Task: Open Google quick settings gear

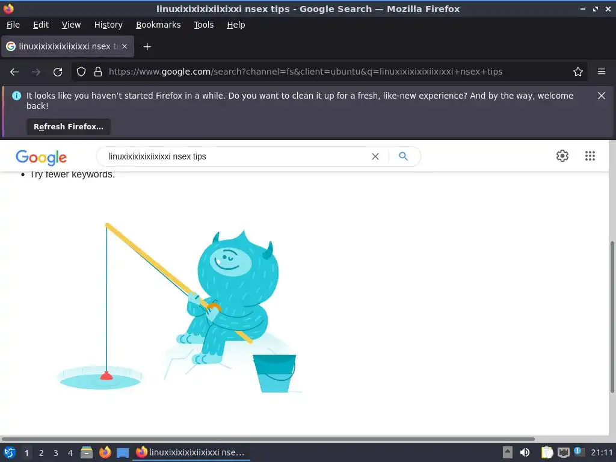Action: [x=562, y=156]
